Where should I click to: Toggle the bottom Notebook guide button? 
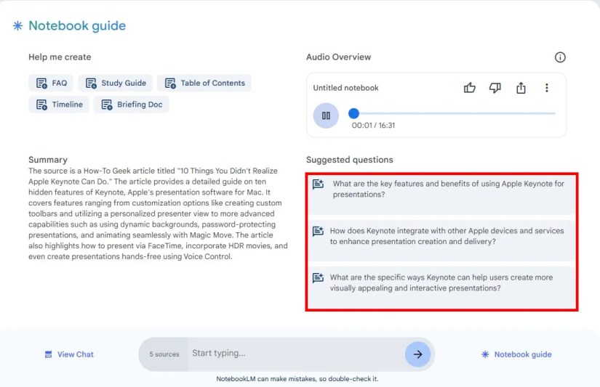pyautogui.click(x=516, y=354)
